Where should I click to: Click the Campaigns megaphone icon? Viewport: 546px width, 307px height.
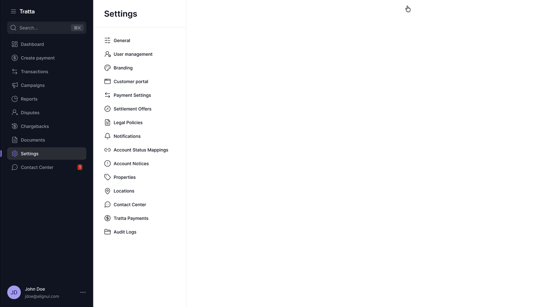pyautogui.click(x=15, y=85)
